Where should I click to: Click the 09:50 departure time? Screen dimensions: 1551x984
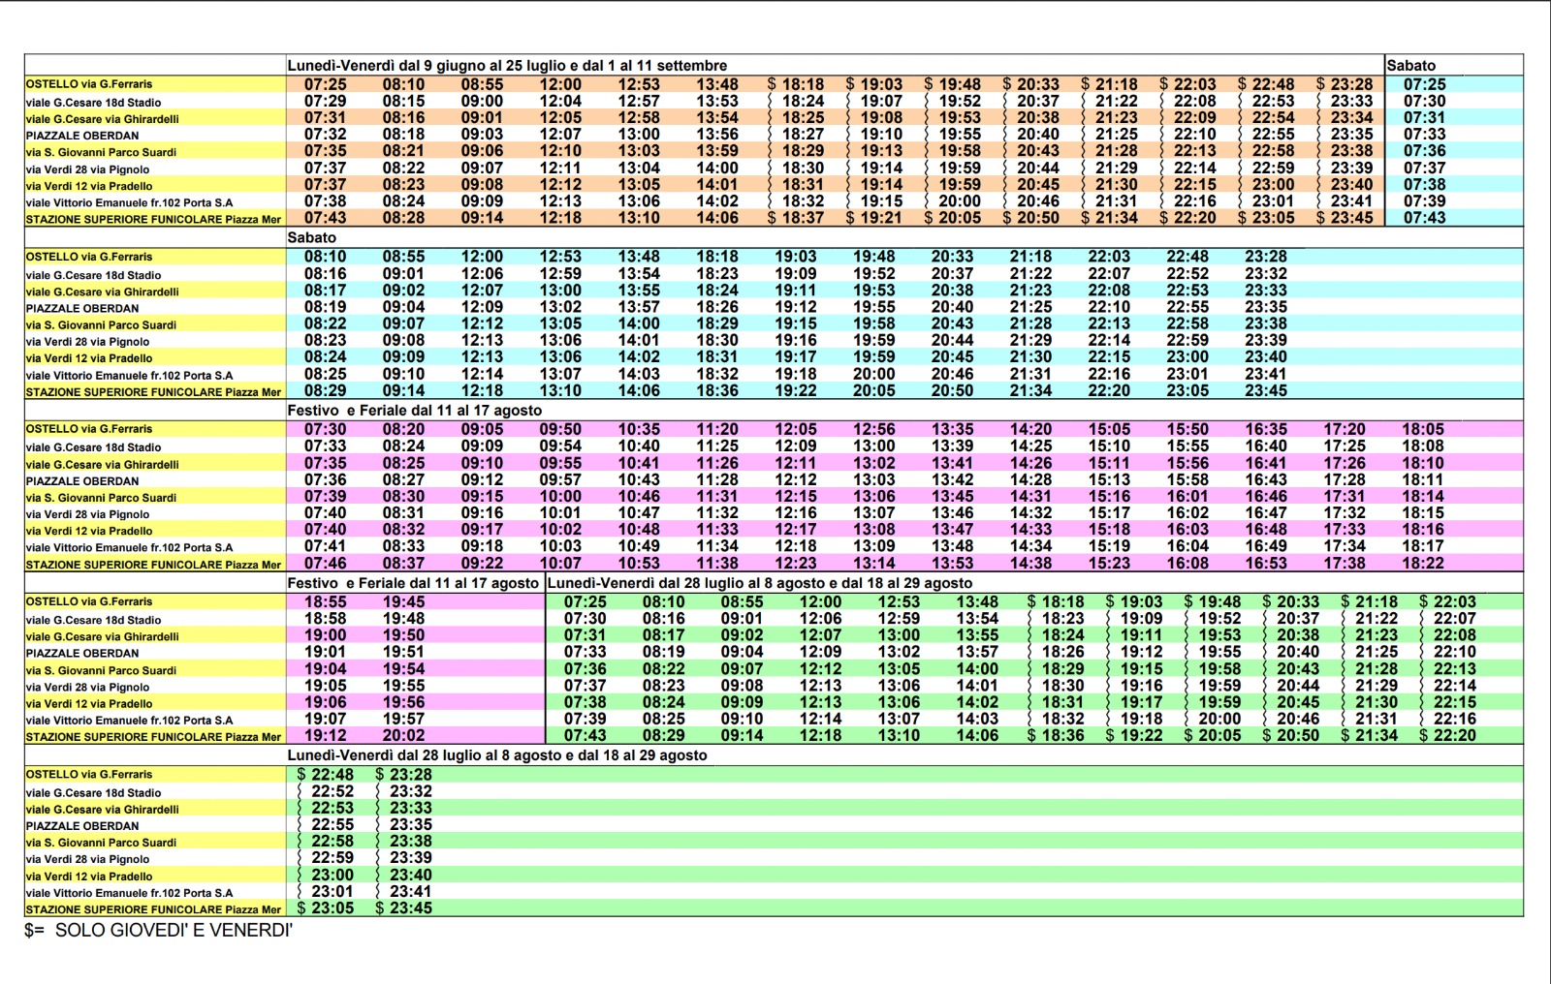[560, 430]
